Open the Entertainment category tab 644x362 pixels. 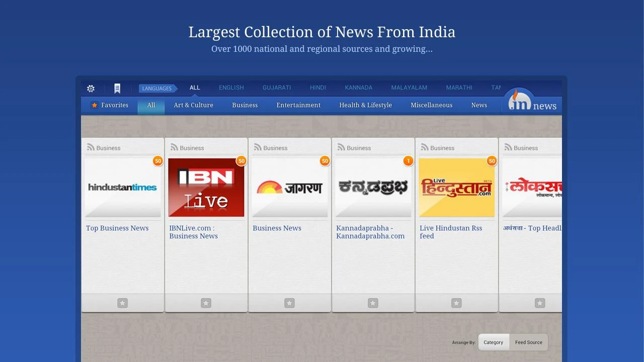[x=298, y=105]
